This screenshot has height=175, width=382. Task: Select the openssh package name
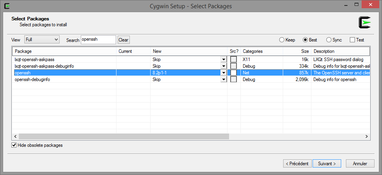pos(22,72)
